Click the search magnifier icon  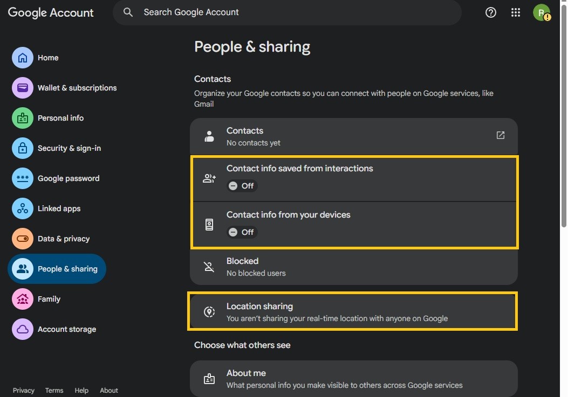pos(128,12)
